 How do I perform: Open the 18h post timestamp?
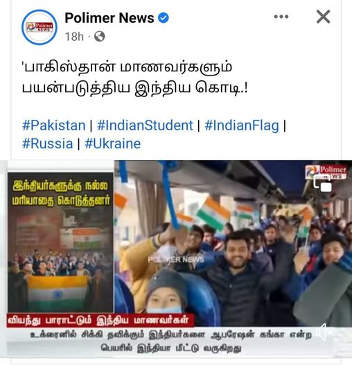pos(74,37)
